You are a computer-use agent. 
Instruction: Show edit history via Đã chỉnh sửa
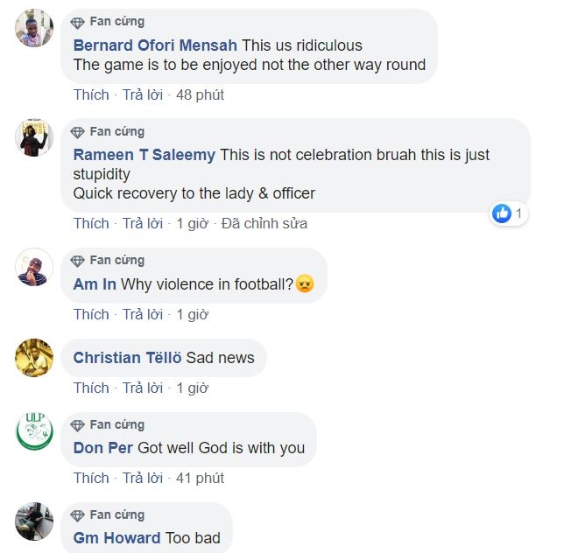264,223
